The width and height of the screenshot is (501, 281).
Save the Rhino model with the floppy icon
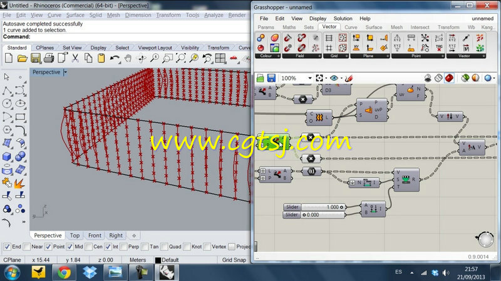tap(36, 58)
